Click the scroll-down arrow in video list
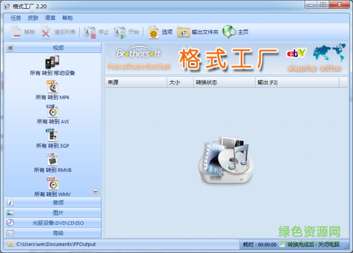353x253 pixels. coord(95,192)
